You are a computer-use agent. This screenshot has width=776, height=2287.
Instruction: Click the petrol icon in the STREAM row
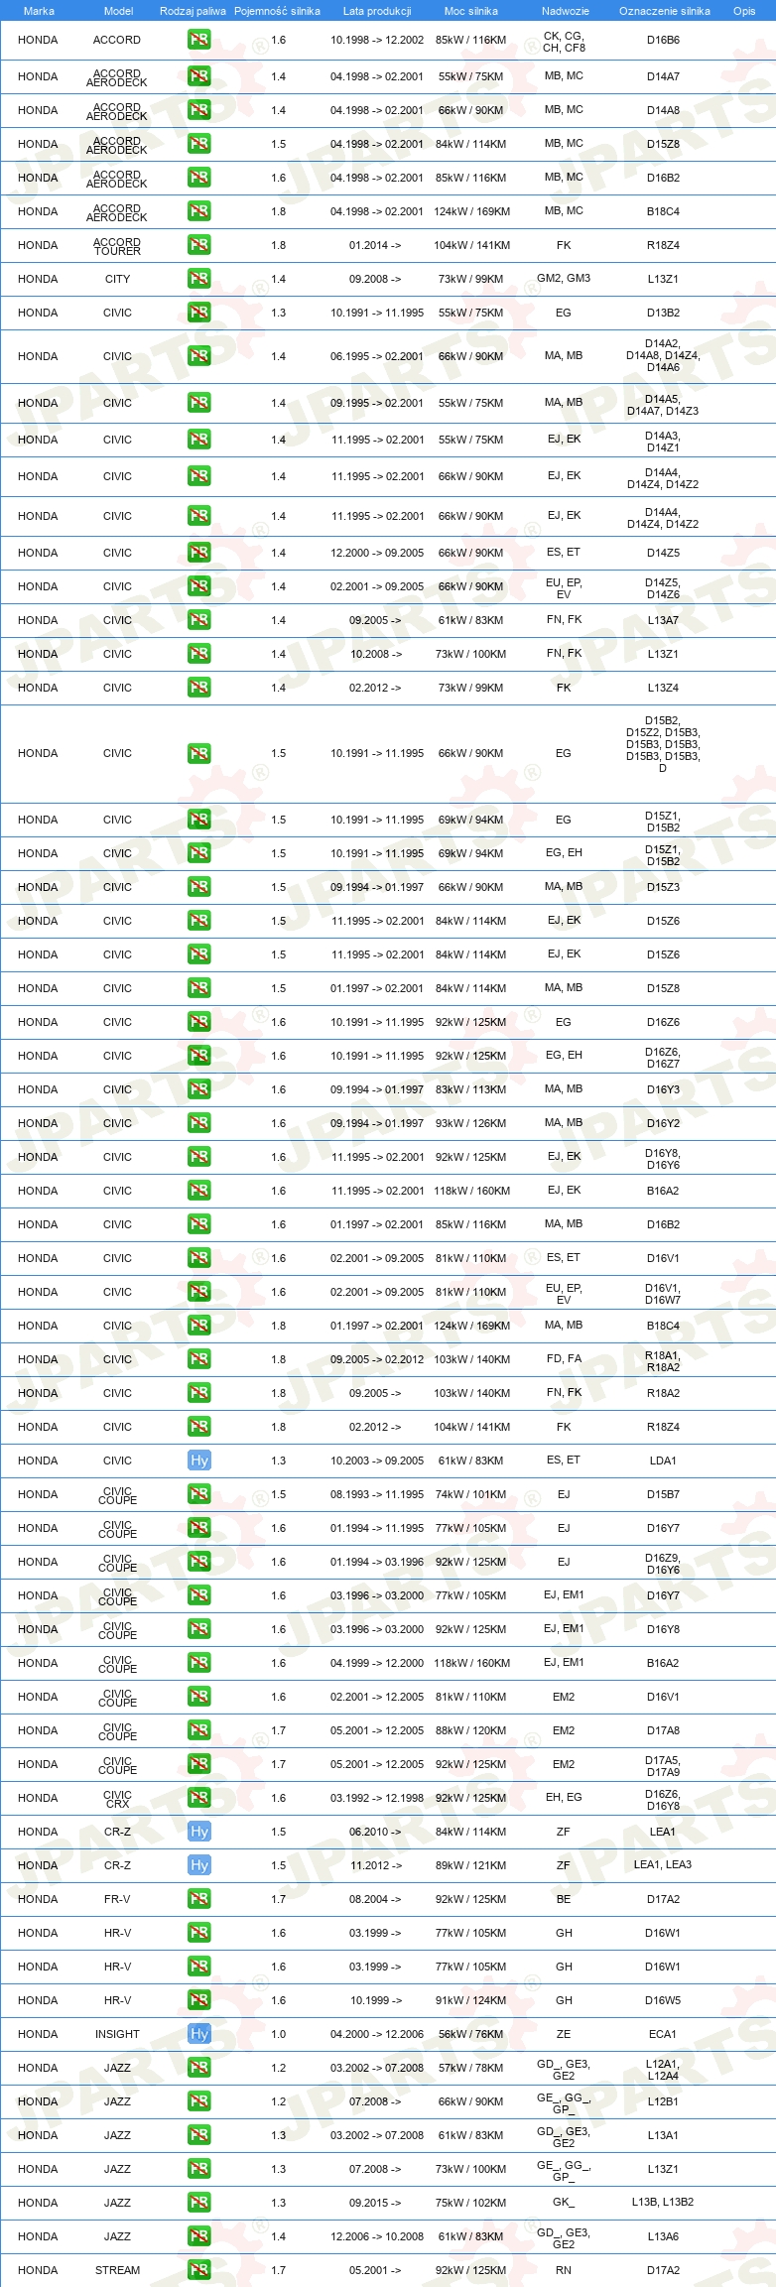(198, 2270)
